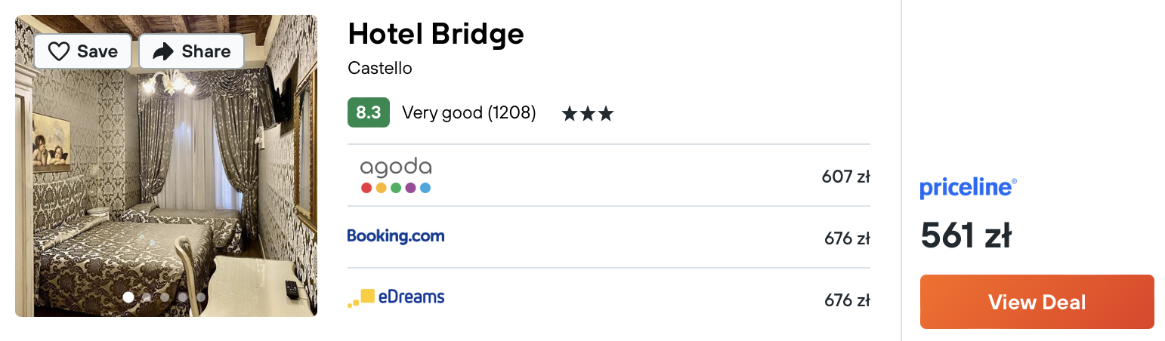
Task: Click the three-star hotel class icons
Action: (587, 114)
